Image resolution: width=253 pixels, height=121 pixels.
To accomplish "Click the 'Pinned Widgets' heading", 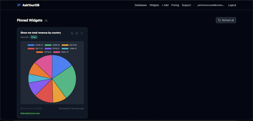I will click(x=30, y=20).
